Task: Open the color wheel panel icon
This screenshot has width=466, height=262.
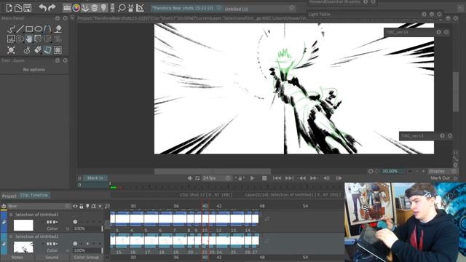Action: [x=76, y=8]
